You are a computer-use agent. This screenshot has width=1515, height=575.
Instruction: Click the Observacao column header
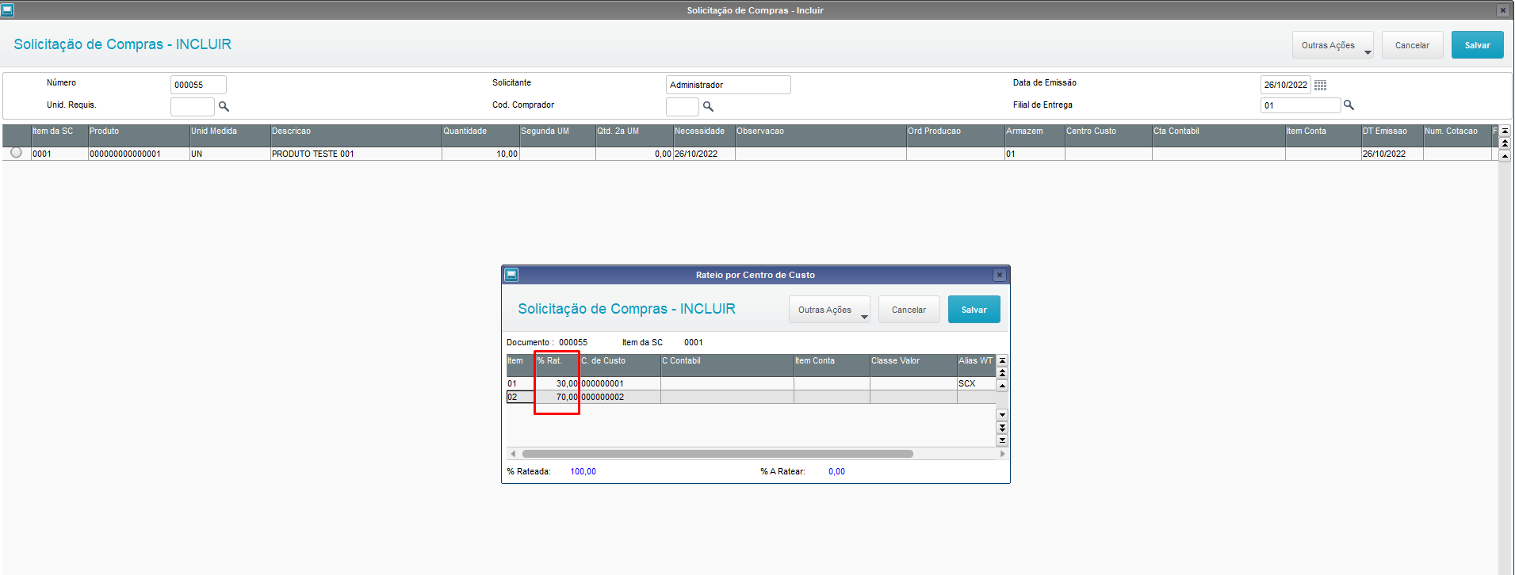coord(821,135)
